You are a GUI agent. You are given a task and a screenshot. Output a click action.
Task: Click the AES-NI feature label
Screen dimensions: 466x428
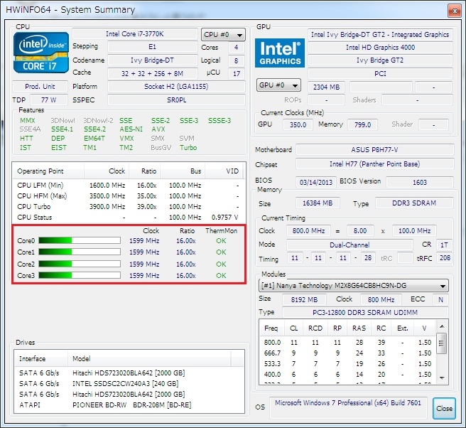pyautogui.click(x=131, y=129)
